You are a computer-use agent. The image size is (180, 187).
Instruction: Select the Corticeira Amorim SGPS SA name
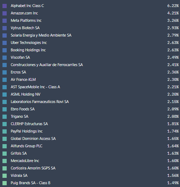pos(33,168)
